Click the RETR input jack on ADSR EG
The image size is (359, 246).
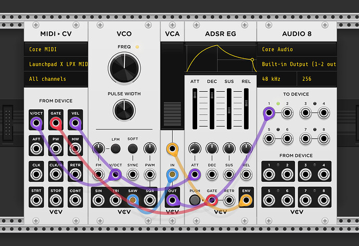click(229, 200)
